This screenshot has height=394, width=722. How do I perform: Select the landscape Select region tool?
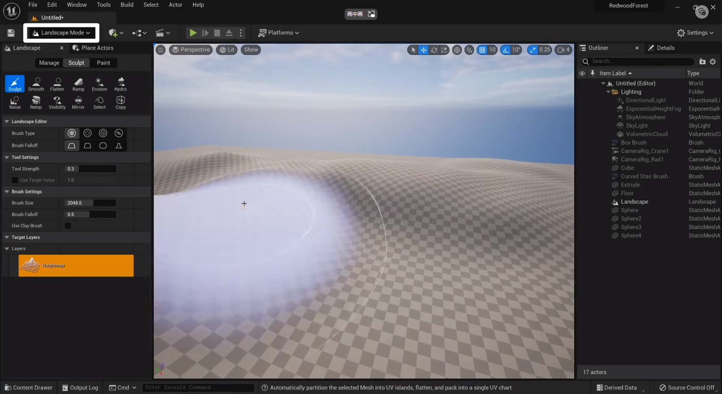pyautogui.click(x=99, y=102)
